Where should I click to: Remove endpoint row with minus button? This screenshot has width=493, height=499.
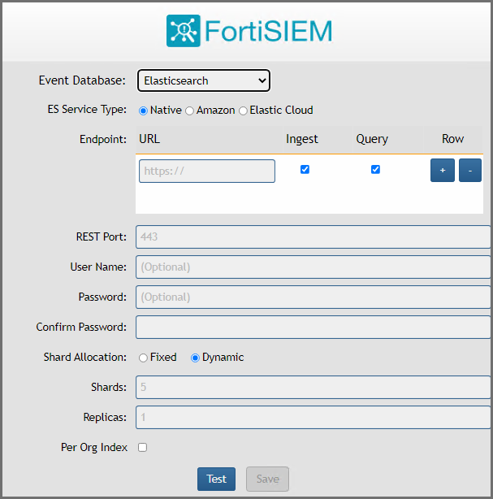(x=470, y=171)
